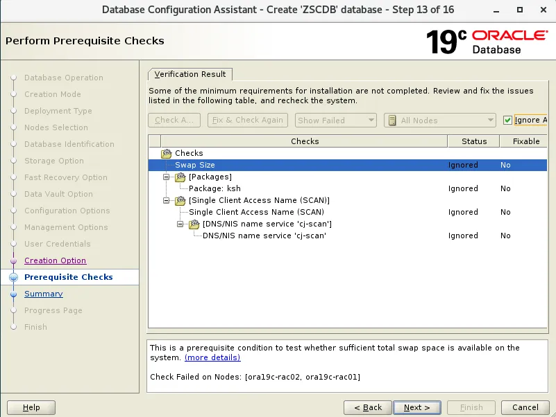Click the No fixable value for Swap Size
This screenshot has height=417, width=556.
pos(505,165)
